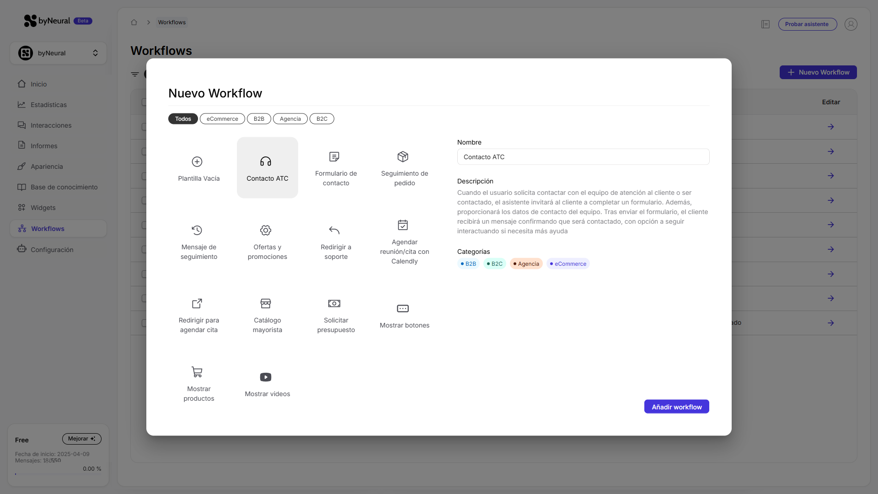
Task: Filter templates by Agencia category
Action: click(290, 119)
